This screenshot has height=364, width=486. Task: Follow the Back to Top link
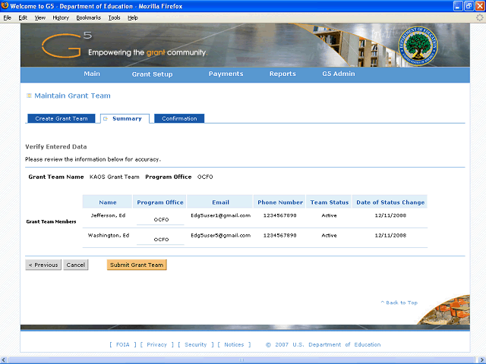(x=399, y=303)
